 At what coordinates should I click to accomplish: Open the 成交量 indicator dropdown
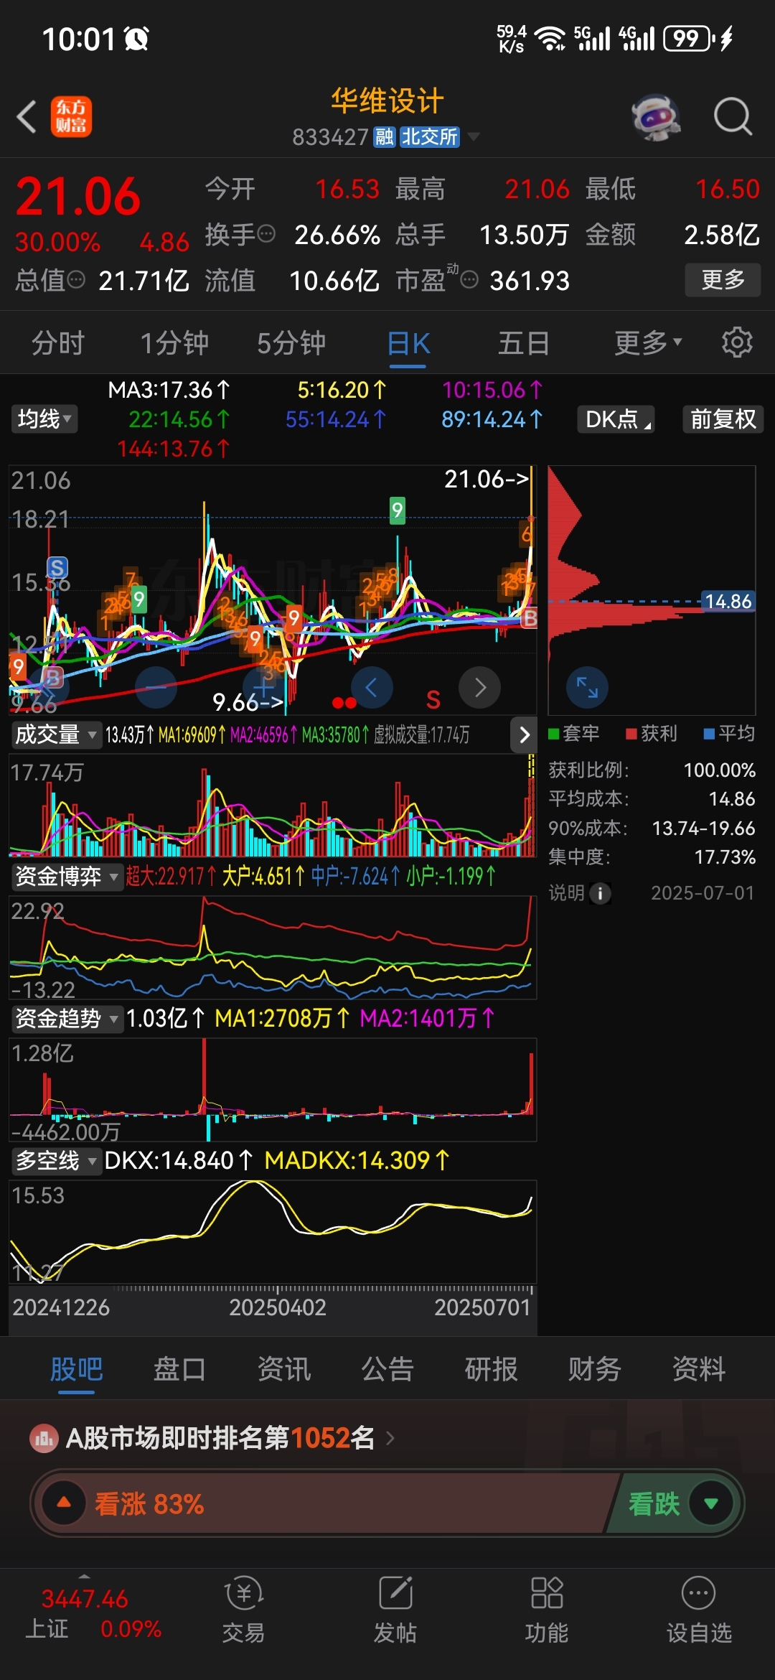tap(56, 734)
